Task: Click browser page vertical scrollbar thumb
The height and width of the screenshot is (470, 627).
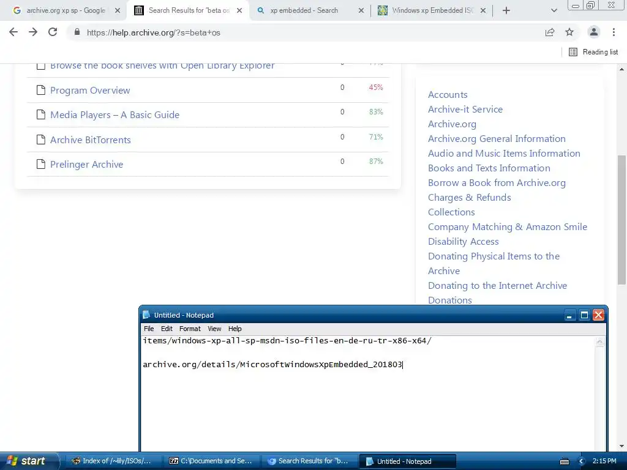Action: [622, 220]
